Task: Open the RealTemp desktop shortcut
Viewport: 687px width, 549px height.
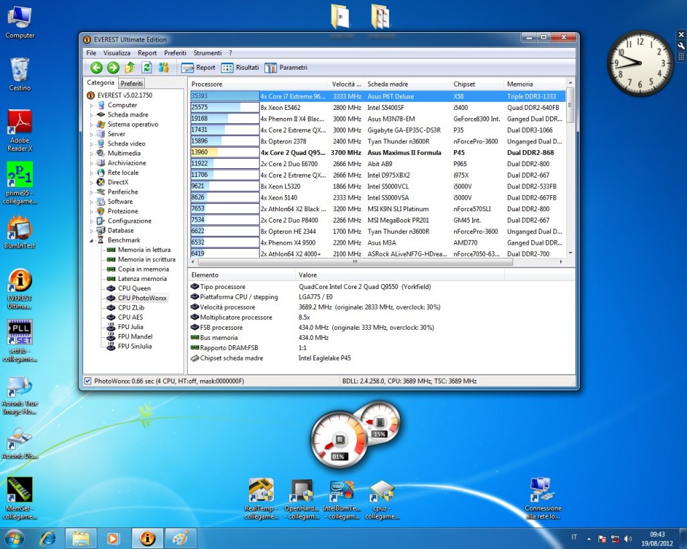Action: pyautogui.click(x=261, y=499)
